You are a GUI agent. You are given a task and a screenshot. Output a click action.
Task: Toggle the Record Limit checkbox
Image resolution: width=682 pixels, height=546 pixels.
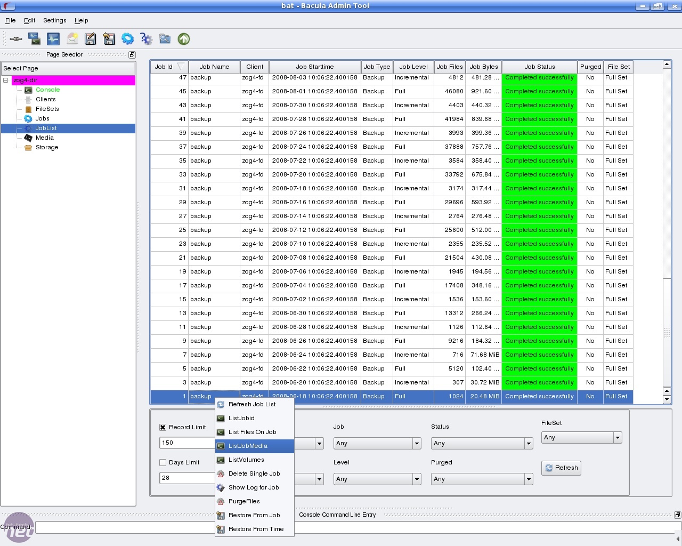163,427
